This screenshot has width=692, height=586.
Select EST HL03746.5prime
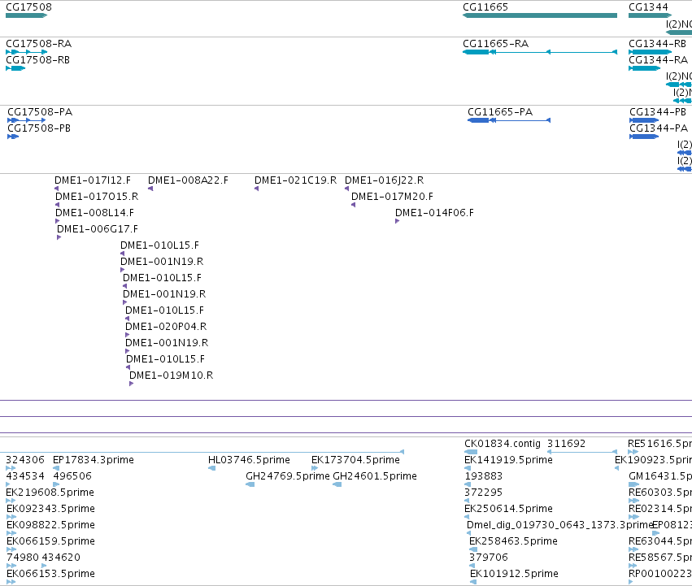point(212,468)
